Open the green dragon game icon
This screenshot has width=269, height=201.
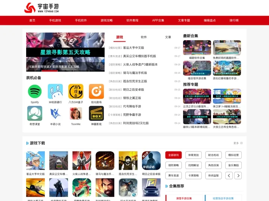click(x=82, y=188)
